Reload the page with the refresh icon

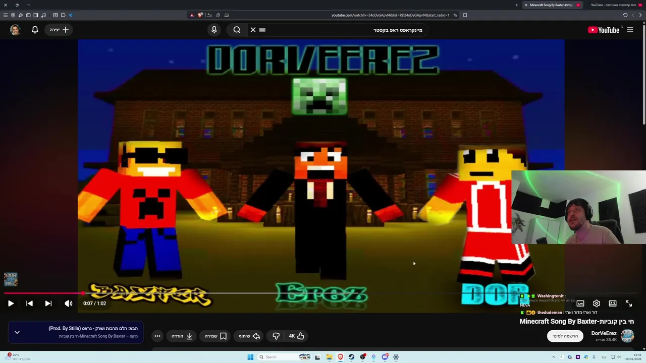coord(625,15)
